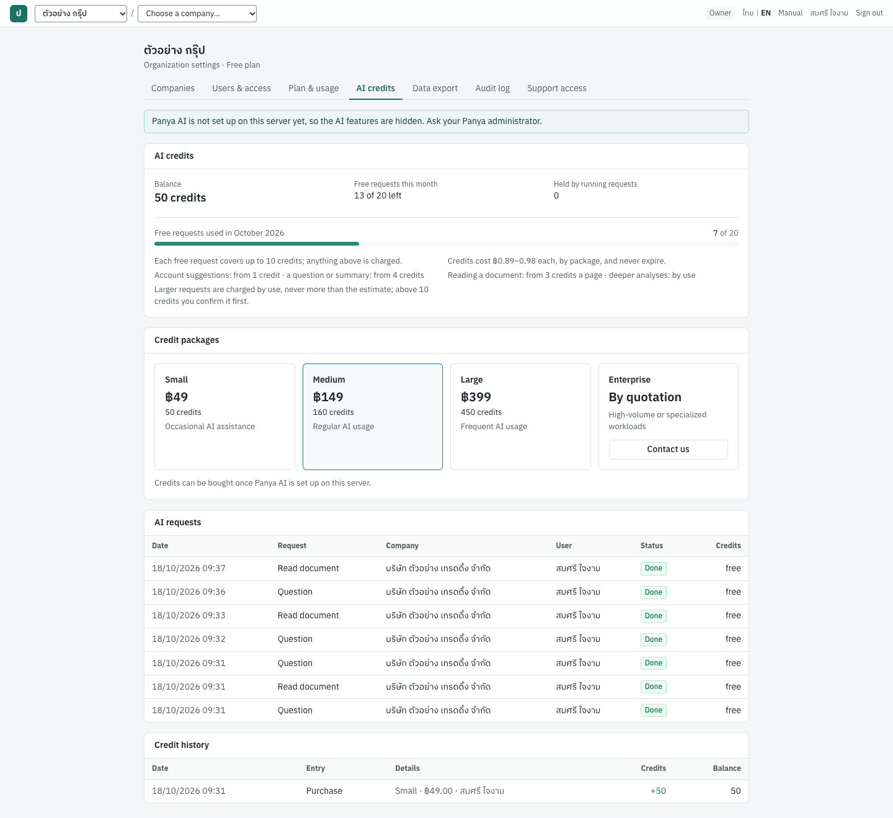Click the '7 of 20' usage counter
This screenshot has height=818, width=893.
pyautogui.click(x=726, y=233)
